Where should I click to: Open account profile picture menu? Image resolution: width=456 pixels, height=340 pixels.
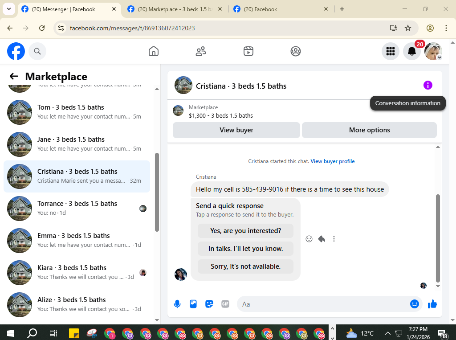click(x=433, y=51)
